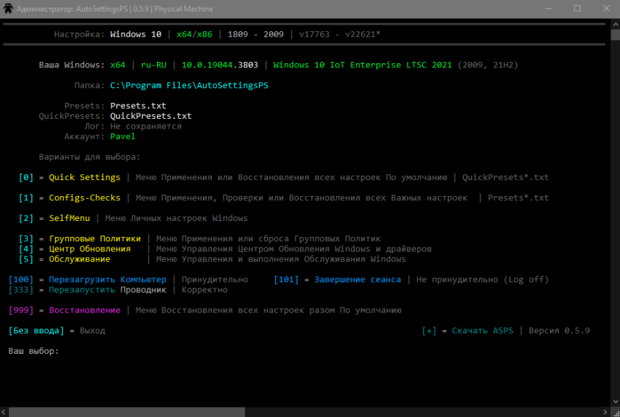
Task: Click the '[0]' option number
Action: (26, 177)
